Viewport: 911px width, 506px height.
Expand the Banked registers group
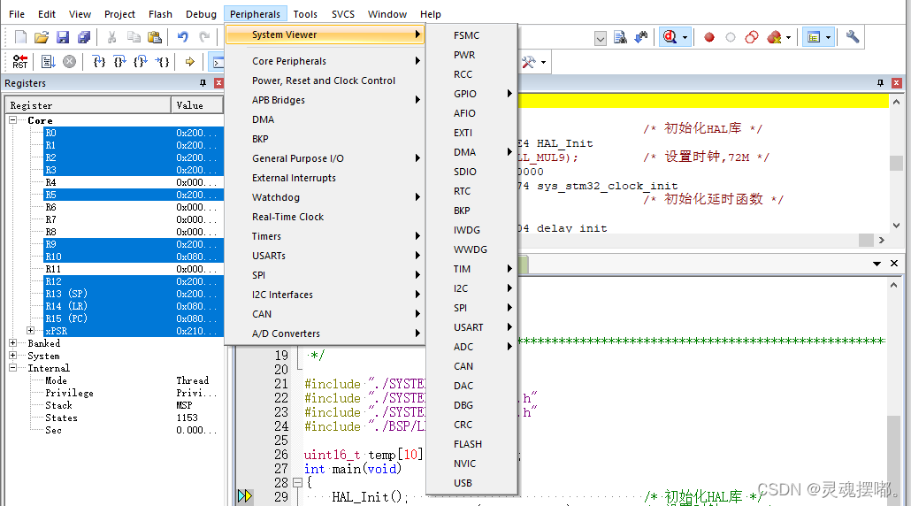(x=12, y=342)
